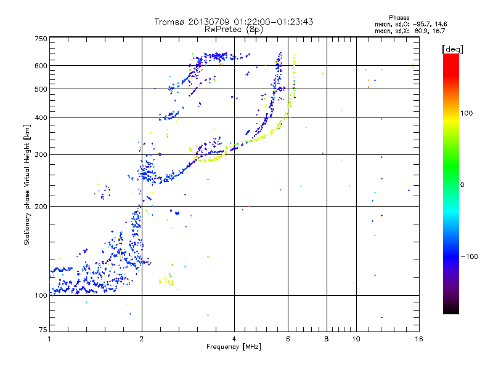Viewport: 493px width, 369px height.
Task: Click the 'Stationary phase Virtual Height [km]' axis label
Action: tap(27, 185)
